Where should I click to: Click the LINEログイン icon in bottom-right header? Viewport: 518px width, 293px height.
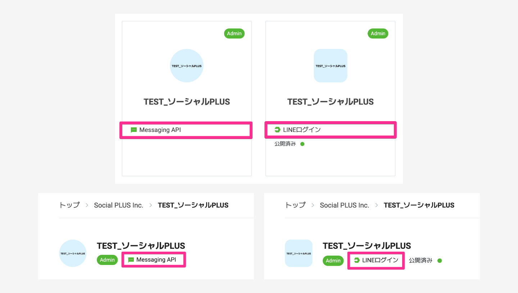pos(357,260)
